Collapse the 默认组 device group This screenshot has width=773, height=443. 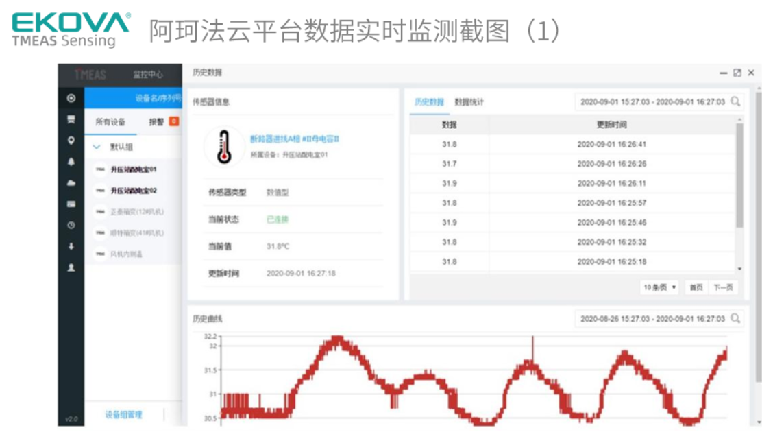click(x=97, y=147)
